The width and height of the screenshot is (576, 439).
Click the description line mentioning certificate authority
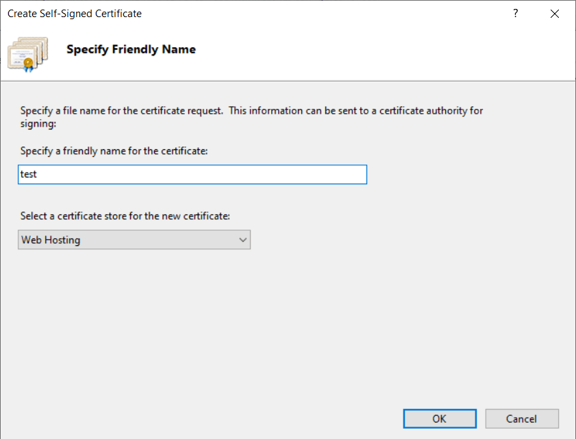[252, 110]
